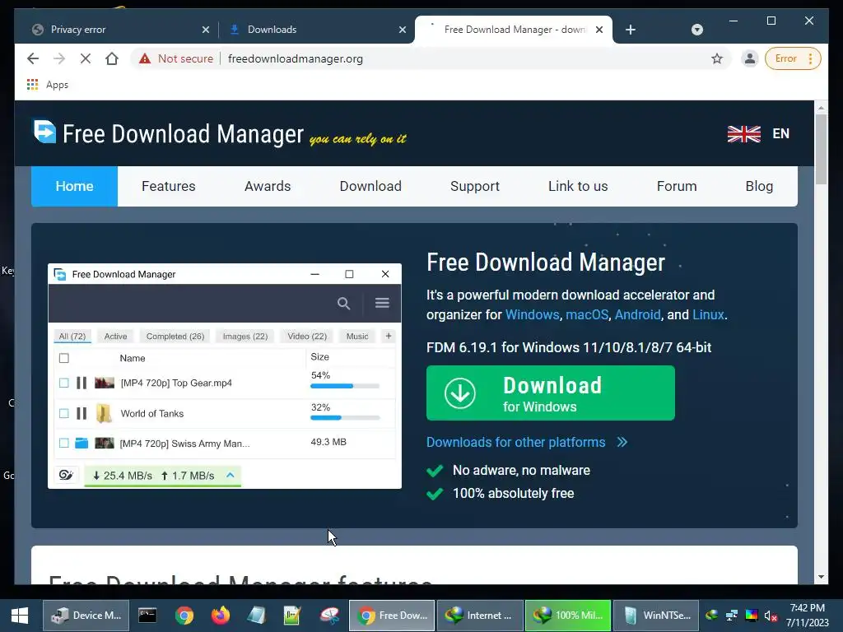Close the Downloads tab
Image resolution: width=843 pixels, height=632 pixels.
402,30
